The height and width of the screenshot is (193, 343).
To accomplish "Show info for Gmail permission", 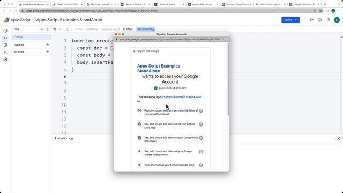I will coord(201,111).
